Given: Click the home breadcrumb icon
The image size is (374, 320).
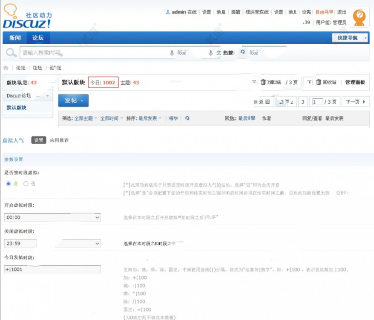Looking at the screenshot, I should pos(5,67).
